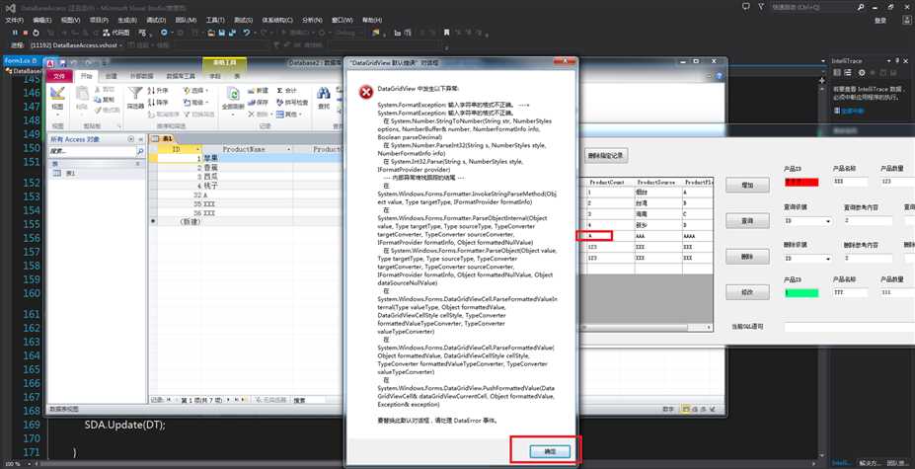The width and height of the screenshot is (915, 469).
Task: Run 拼写检查 spell check in Access
Action: (x=292, y=103)
